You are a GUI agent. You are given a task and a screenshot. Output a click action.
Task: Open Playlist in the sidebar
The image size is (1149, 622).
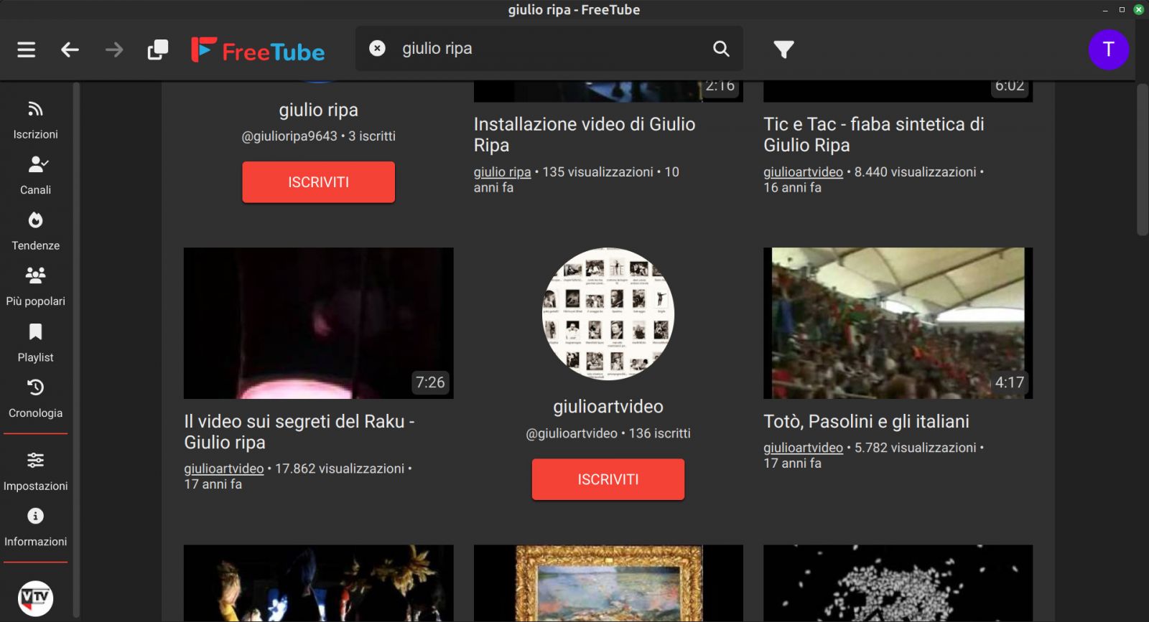(x=35, y=343)
